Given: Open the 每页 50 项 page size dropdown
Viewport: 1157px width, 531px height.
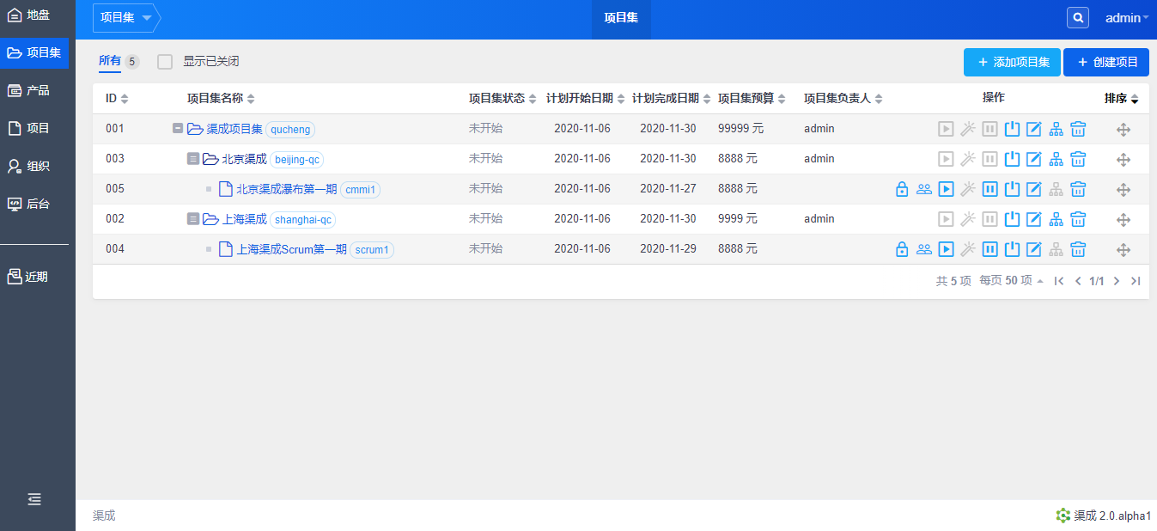Looking at the screenshot, I should tap(1012, 281).
